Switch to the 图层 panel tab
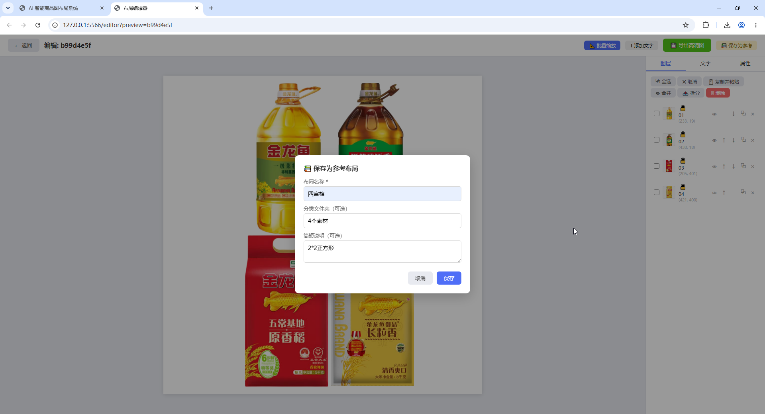 (665, 63)
